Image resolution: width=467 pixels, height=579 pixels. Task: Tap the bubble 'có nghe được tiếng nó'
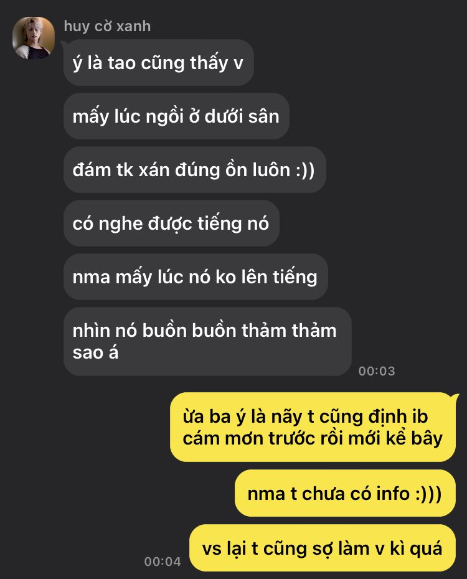(x=171, y=224)
